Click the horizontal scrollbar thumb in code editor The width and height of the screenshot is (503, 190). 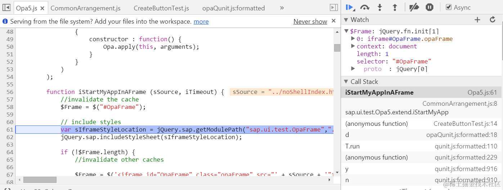point(40,180)
